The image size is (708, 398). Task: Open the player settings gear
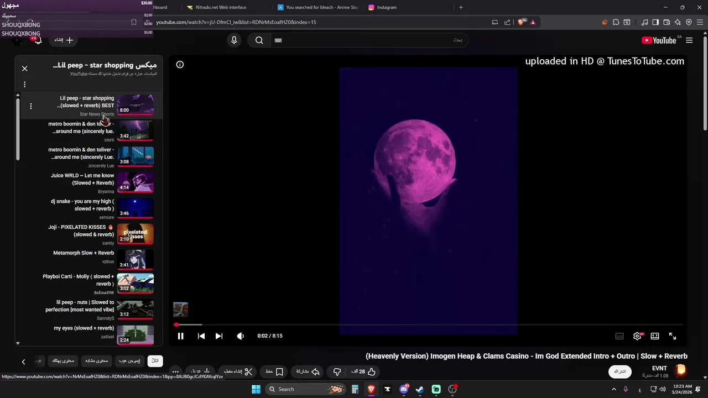637,336
